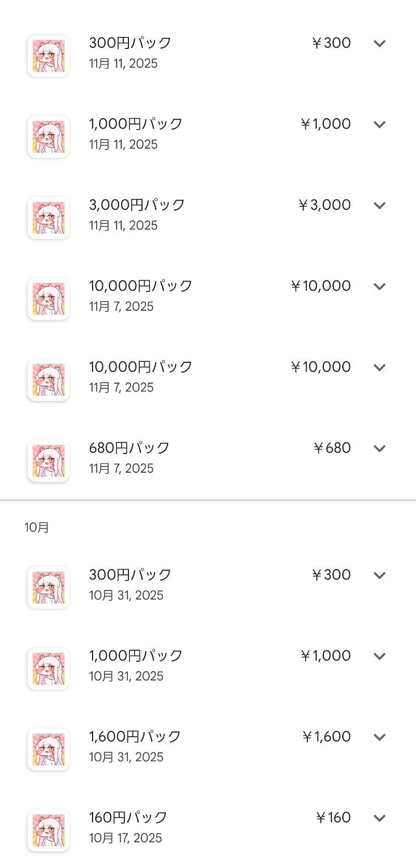Screen dimensions: 416x857
Task: Click the 10月 month section header
Action: tap(36, 527)
